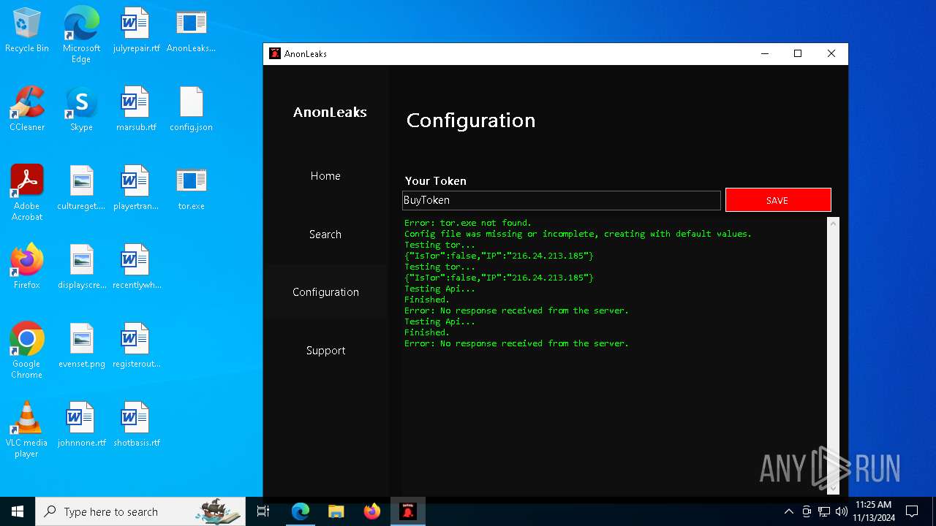
Task: Launch Microsoft Edge from desktop
Action: tap(81, 34)
